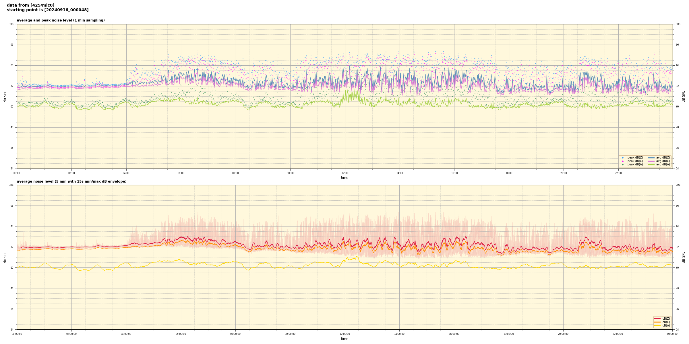Click the left 'dB SPL' label of the top chart
The image size is (689, 344).
click(5, 96)
